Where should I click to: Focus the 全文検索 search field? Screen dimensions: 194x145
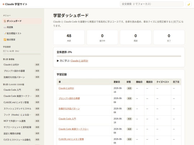pyautogui.click(x=152, y=4)
